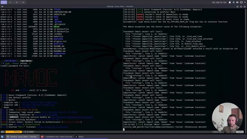This screenshot has height=139, width=247.
Task: Click the 'JC-Dockerfile' file name
Action: click(x=61, y=29)
